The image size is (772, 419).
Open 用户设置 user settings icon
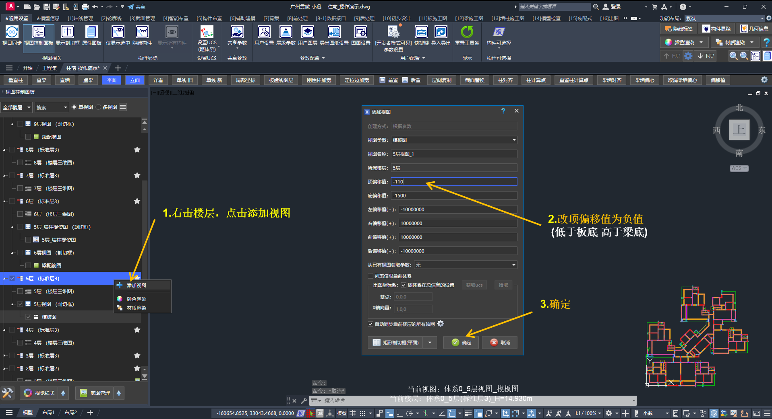coord(264,32)
